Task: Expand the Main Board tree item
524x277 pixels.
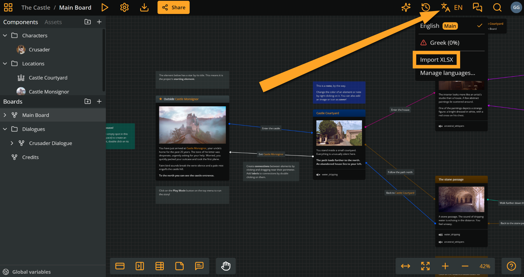Action: click(5, 115)
